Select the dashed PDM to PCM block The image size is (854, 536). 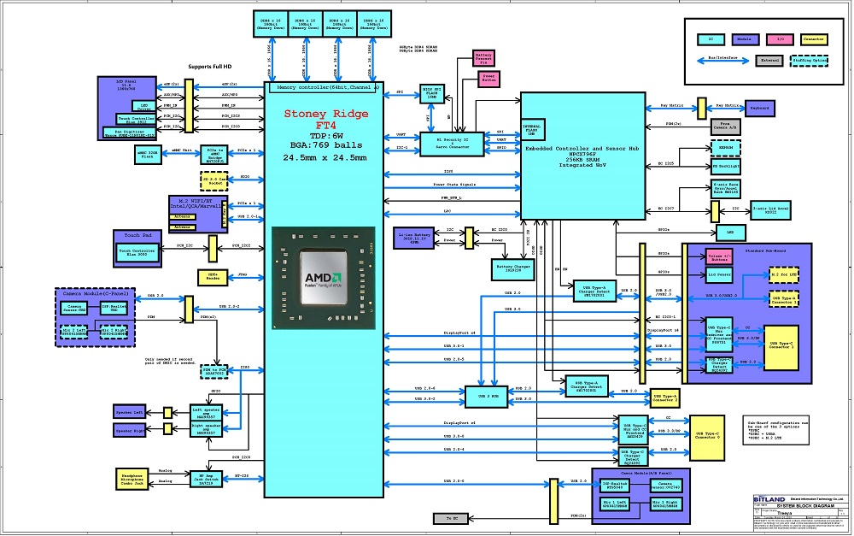(214, 372)
